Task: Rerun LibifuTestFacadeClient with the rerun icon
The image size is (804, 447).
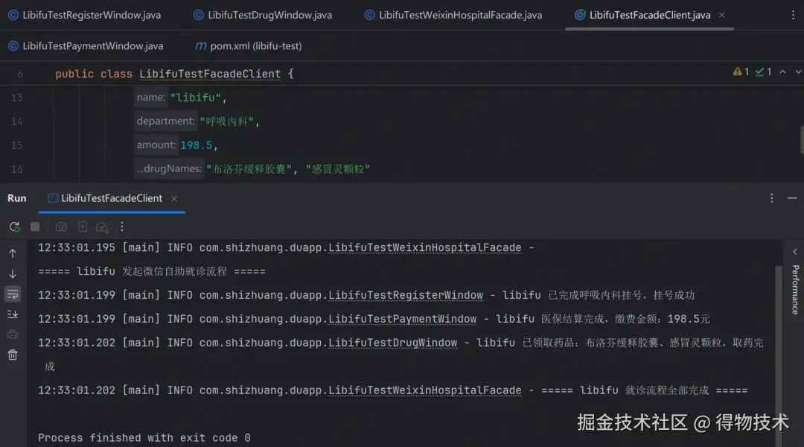Action: point(14,226)
